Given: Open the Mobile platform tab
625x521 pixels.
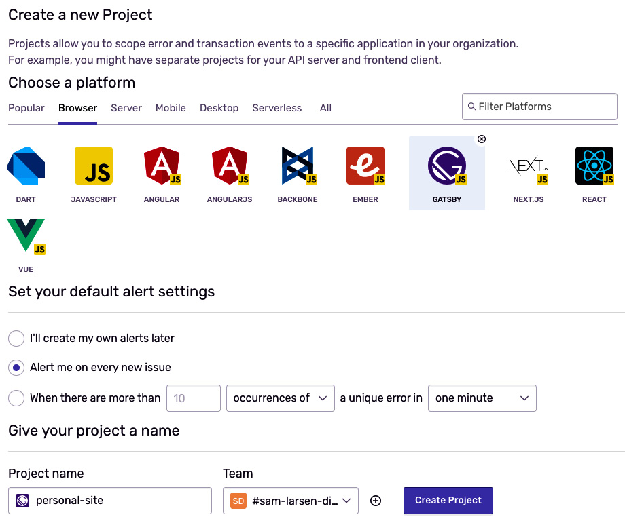Looking at the screenshot, I should 171,108.
